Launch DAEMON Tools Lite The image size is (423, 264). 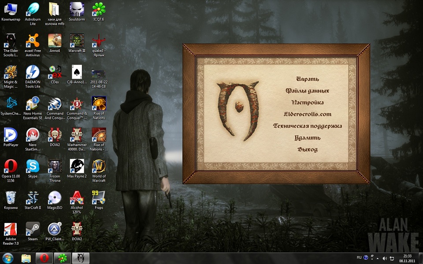coord(33,73)
